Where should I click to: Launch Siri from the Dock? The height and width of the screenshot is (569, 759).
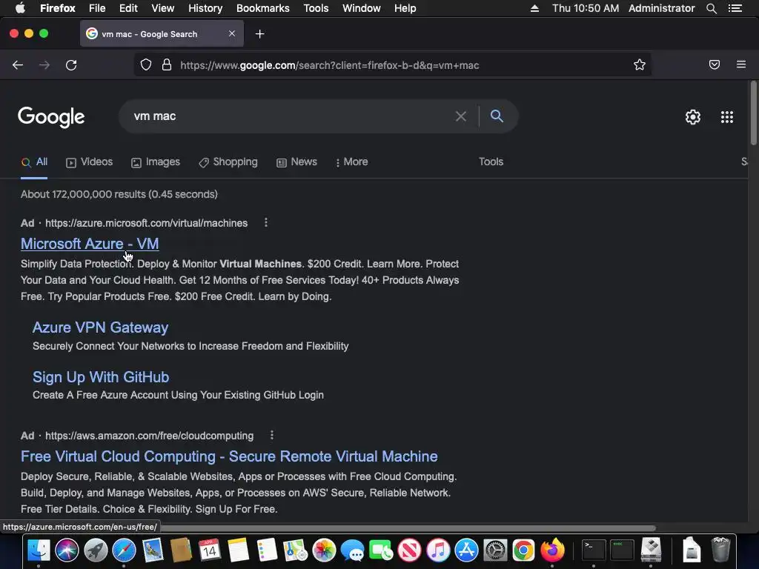tap(67, 550)
